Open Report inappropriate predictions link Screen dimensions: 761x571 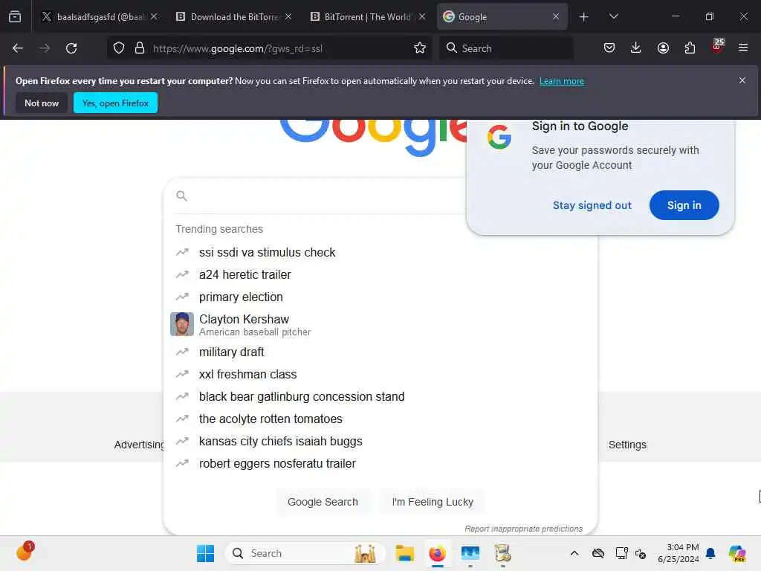click(524, 529)
